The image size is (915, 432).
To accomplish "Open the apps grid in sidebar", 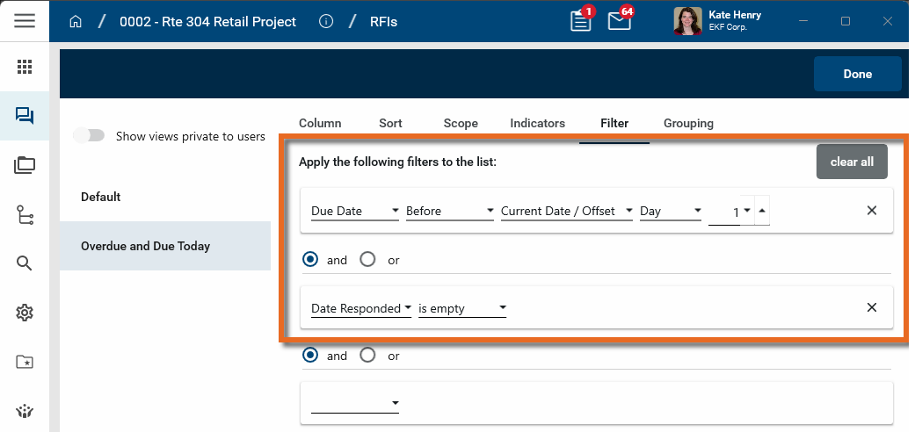I will (x=25, y=67).
